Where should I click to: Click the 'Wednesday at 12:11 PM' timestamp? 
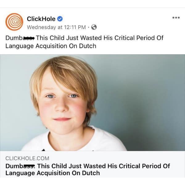coord(56,27)
